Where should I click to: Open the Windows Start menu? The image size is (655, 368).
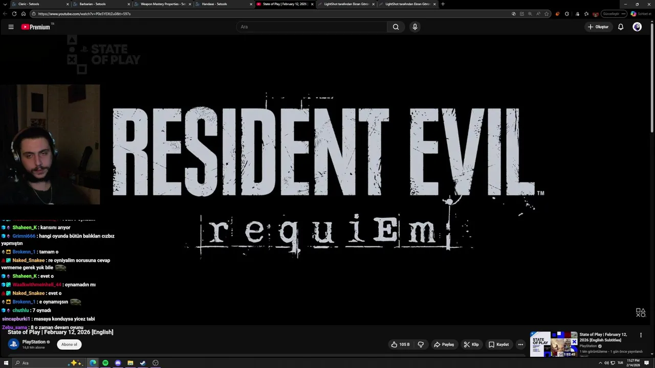point(6,363)
